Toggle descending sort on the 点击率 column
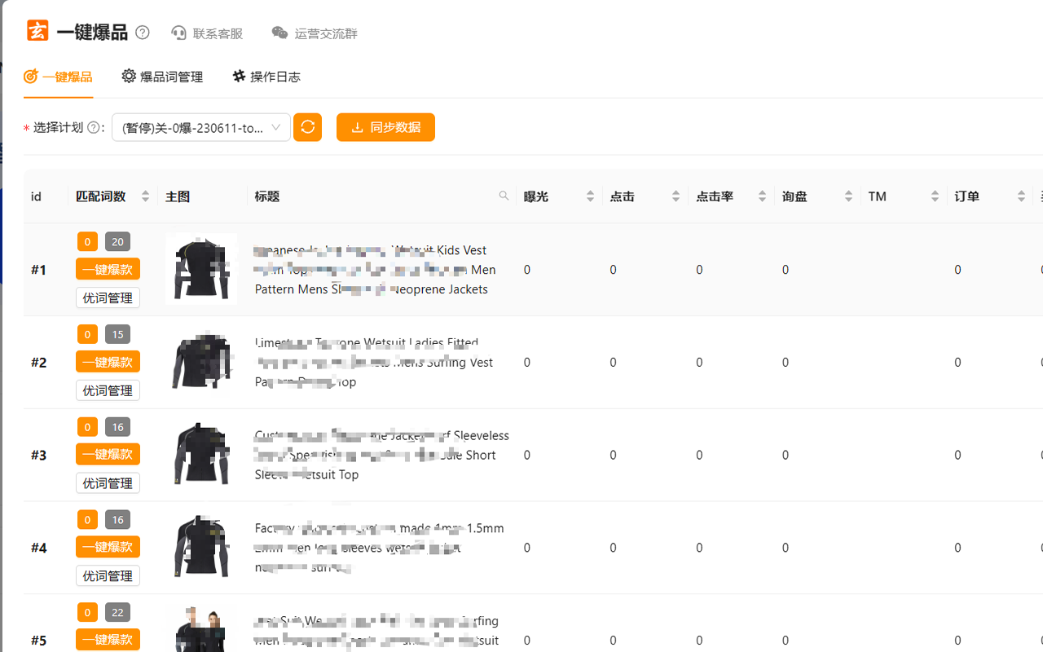 point(762,200)
